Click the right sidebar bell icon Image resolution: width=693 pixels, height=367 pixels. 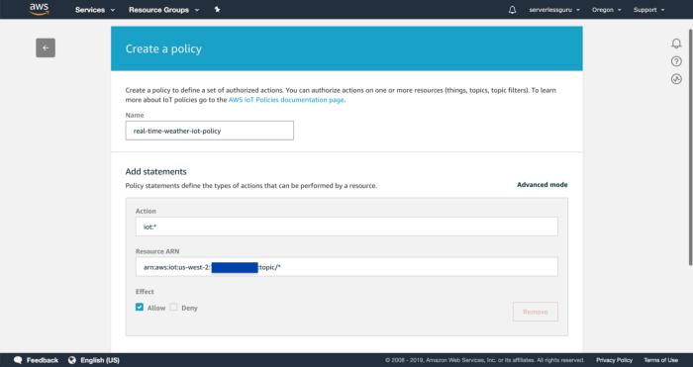tap(676, 44)
